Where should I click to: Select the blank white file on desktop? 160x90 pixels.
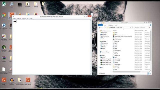pyautogui.click(x=4, y=69)
